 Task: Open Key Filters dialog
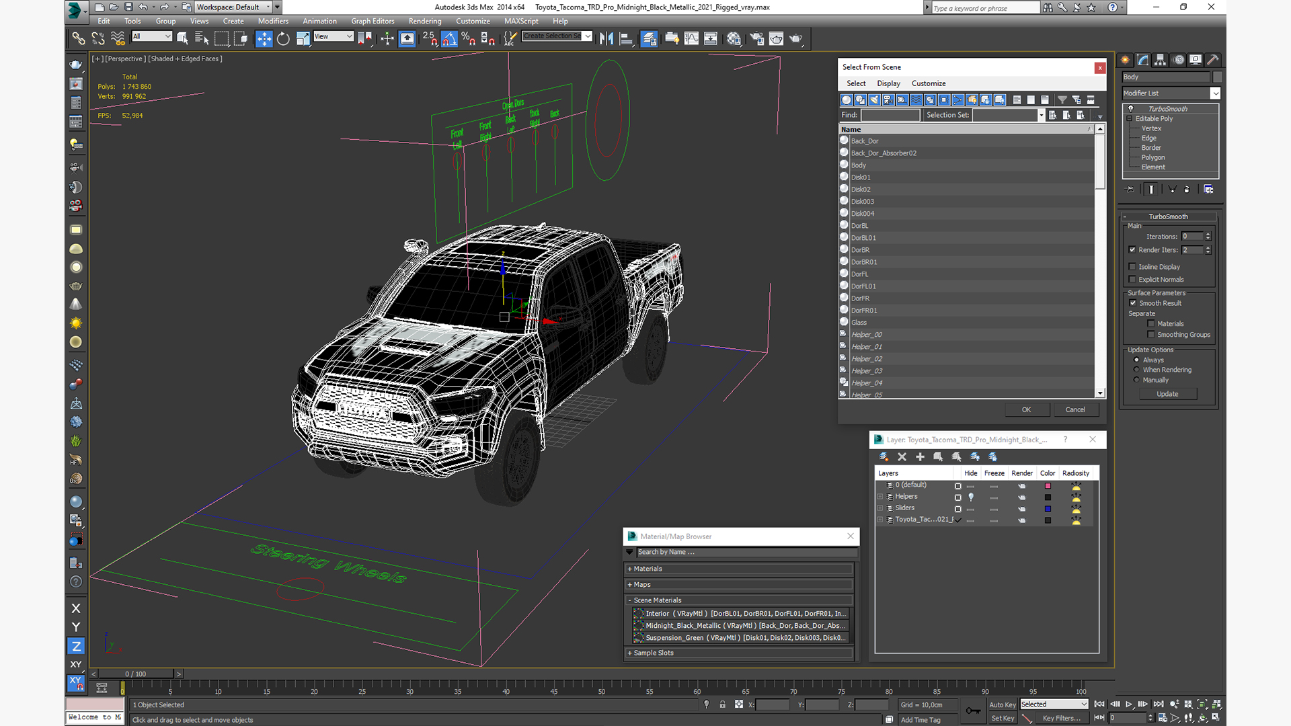pos(1062,718)
